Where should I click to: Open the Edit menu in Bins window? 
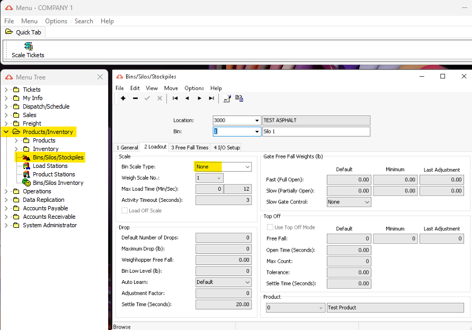[x=135, y=88]
